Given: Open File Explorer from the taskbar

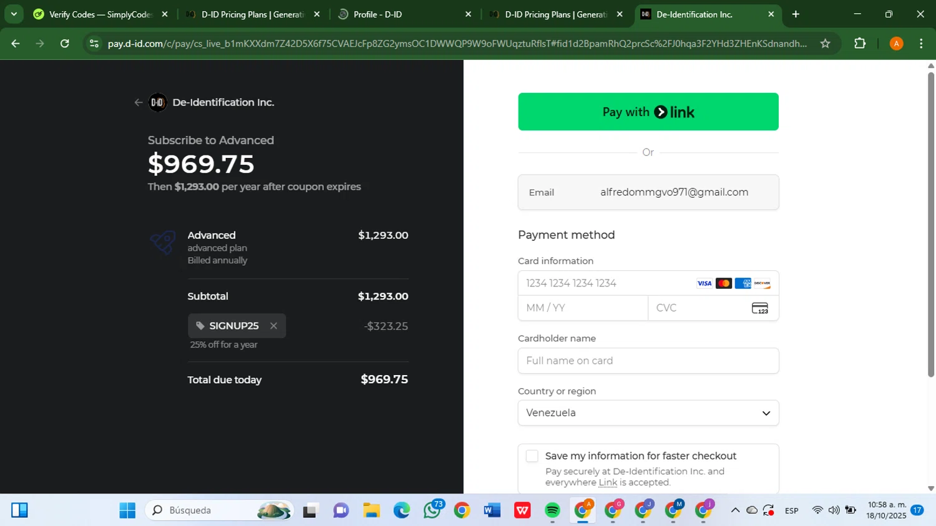Looking at the screenshot, I should coord(371,510).
